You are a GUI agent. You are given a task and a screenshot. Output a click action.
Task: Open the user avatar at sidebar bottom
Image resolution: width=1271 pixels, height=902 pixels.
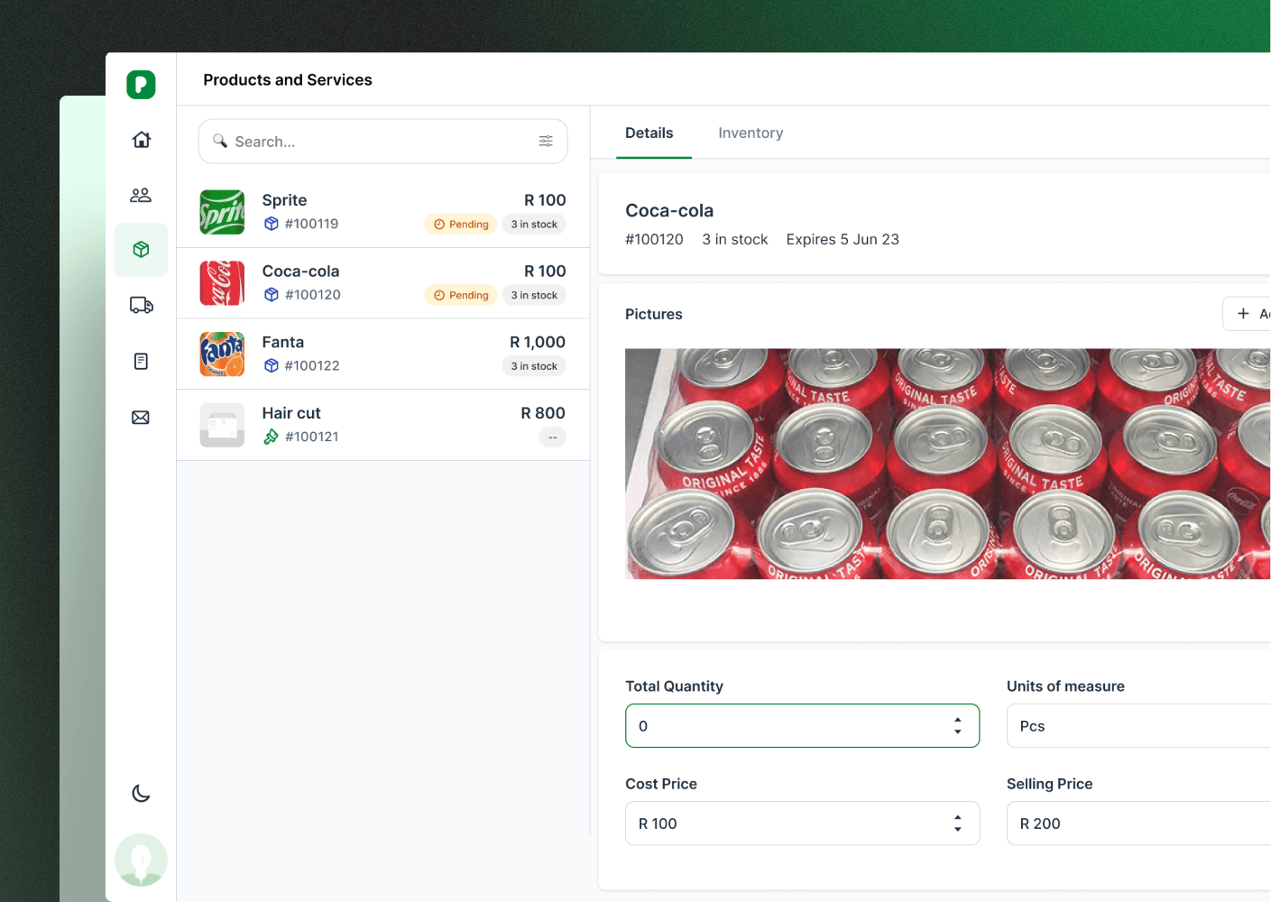141,860
